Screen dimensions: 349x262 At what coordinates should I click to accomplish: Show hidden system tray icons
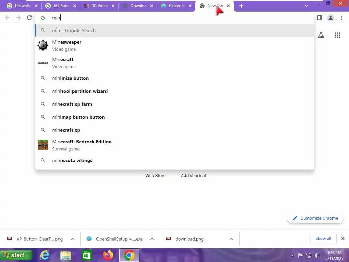click(292, 256)
